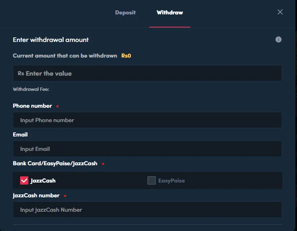Viewport: 297px width, 231px height.
Task: Click the EasyPaise option label text
Action: [171, 180]
